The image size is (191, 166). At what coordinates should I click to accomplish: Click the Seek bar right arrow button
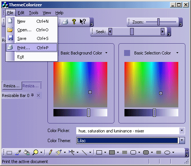[x=163, y=32]
